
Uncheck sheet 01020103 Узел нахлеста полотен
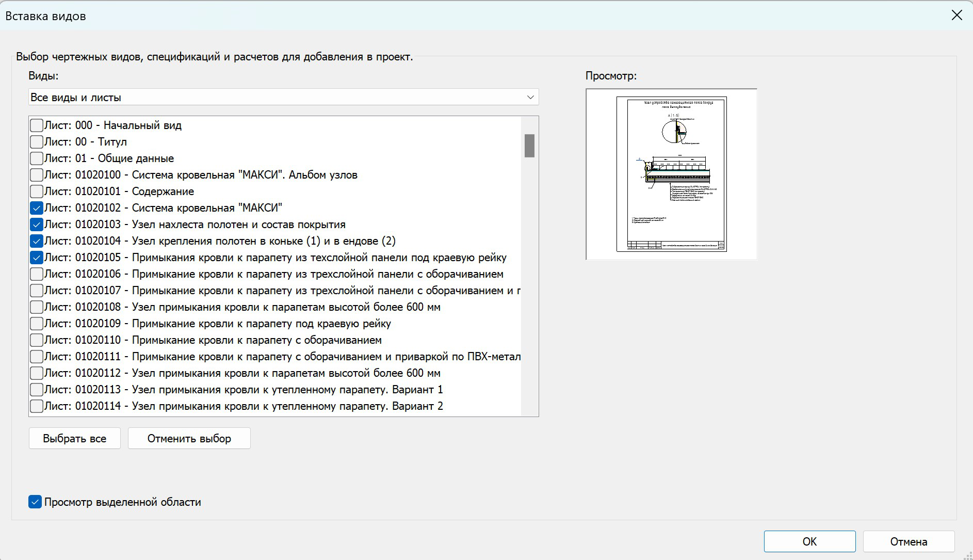(37, 225)
